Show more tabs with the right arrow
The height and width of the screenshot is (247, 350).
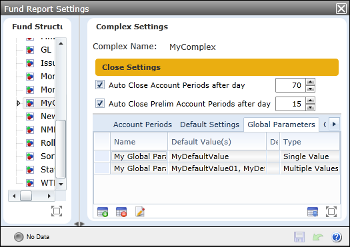pos(334,124)
